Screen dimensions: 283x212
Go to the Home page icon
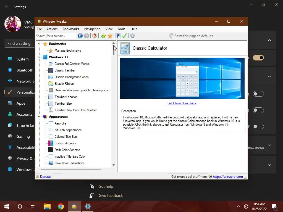(x=95, y=36)
